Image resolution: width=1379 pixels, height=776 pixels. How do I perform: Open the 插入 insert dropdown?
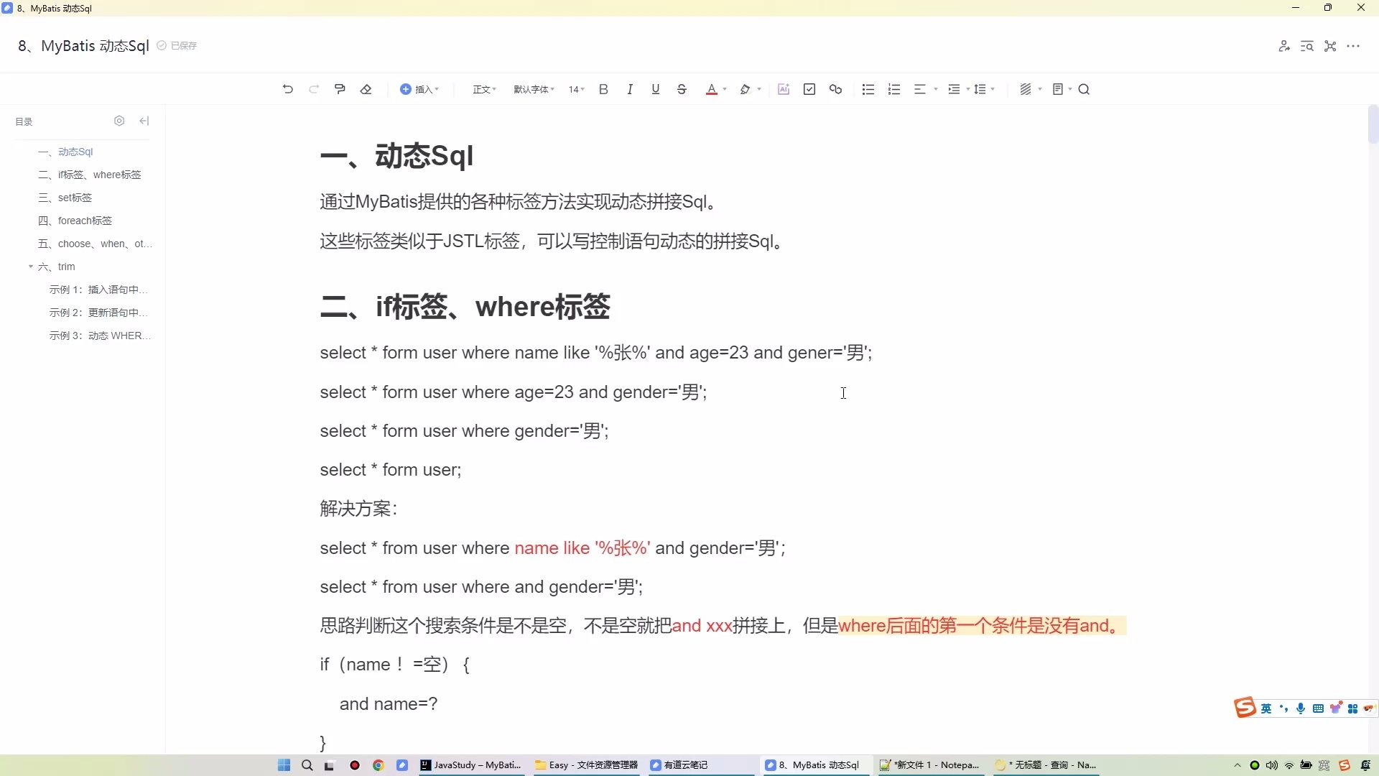point(420,89)
